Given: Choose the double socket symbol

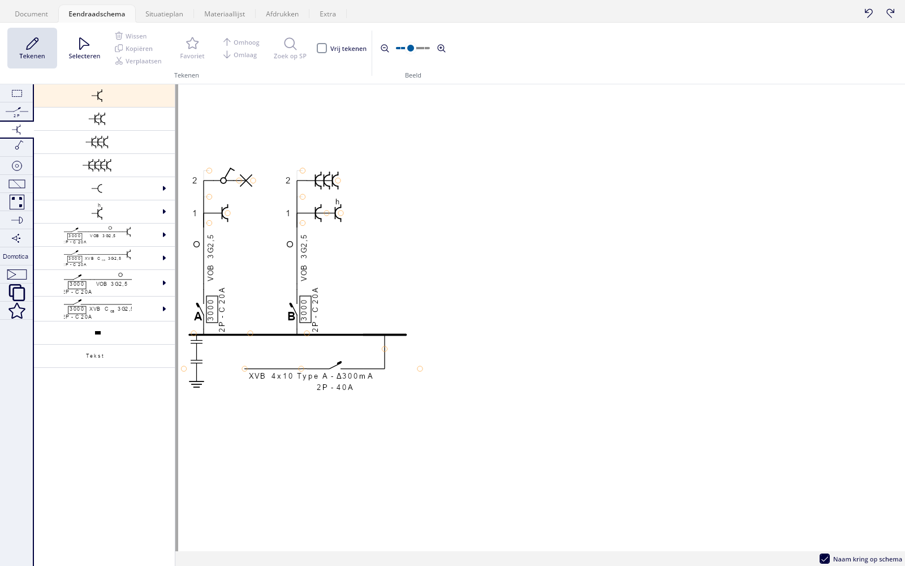Looking at the screenshot, I should coord(105,119).
